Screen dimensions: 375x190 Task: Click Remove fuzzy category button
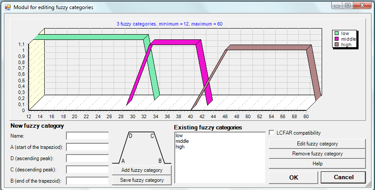click(x=317, y=154)
